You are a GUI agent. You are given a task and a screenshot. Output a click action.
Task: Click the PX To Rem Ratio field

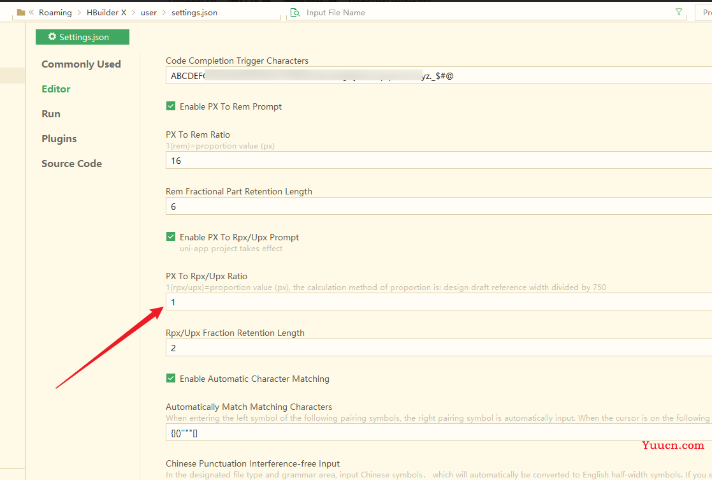[x=439, y=160]
